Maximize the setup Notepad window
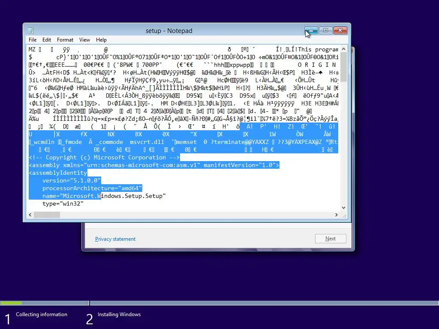This screenshot has height=329, width=439. click(325, 30)
